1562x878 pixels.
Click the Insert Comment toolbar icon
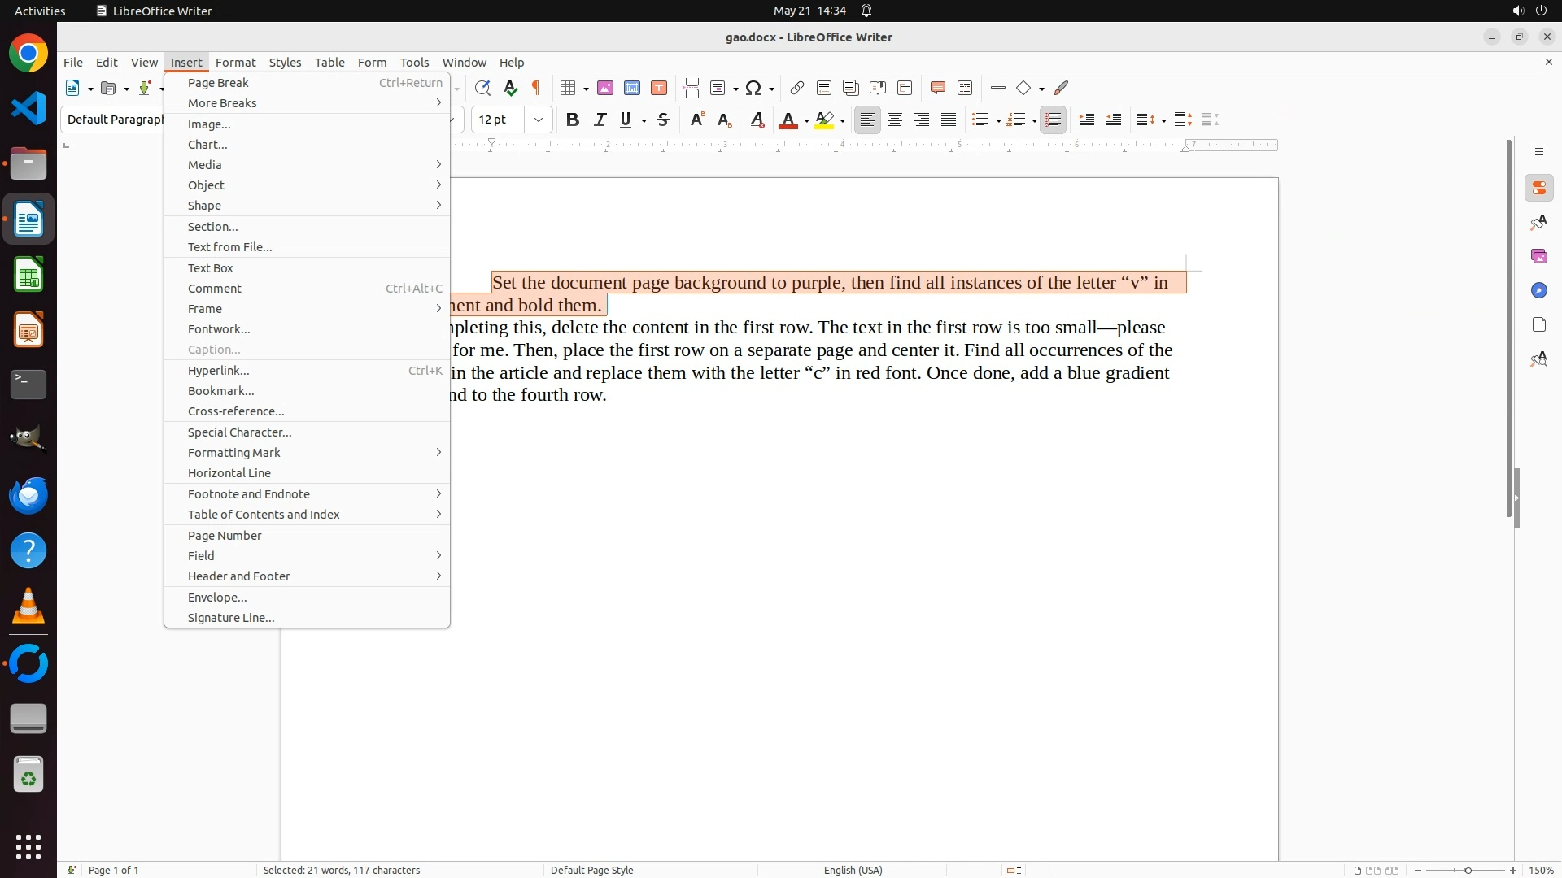pos(938,88)
